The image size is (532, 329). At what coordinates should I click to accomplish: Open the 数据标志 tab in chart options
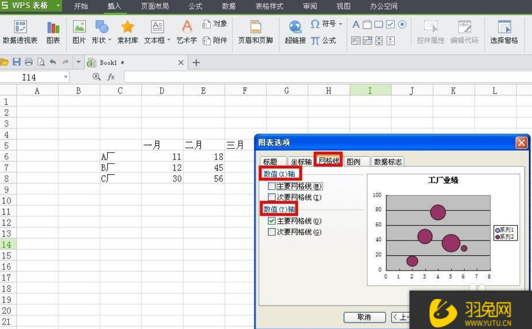(388, 162)
